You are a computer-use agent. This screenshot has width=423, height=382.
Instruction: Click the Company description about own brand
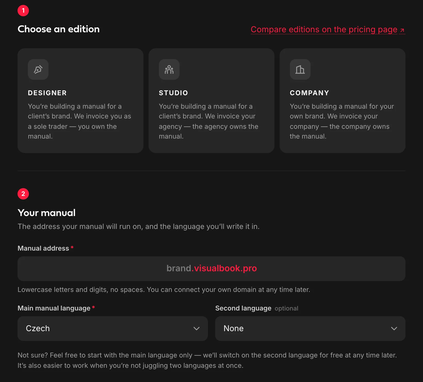click(x=342, y=121)
